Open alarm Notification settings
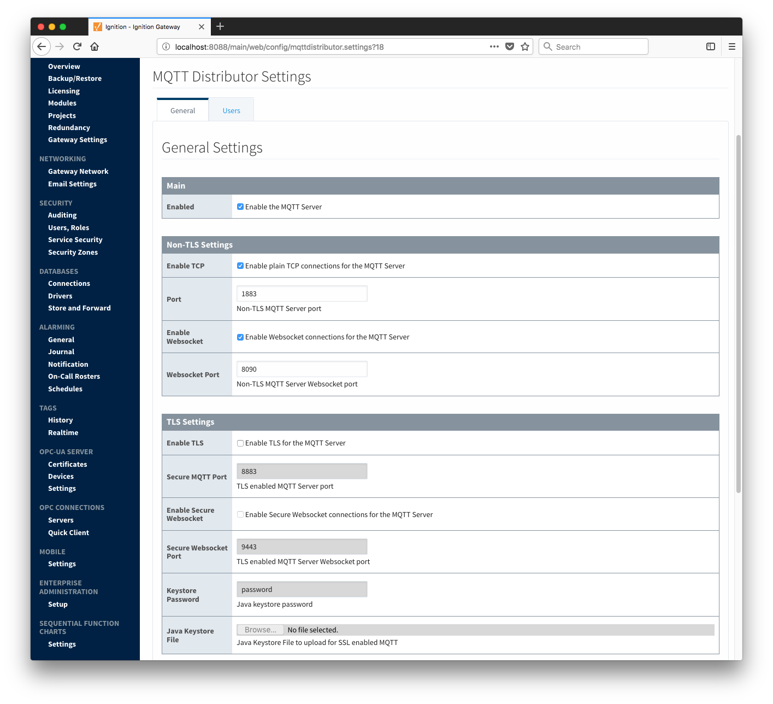 click(68, 365)
